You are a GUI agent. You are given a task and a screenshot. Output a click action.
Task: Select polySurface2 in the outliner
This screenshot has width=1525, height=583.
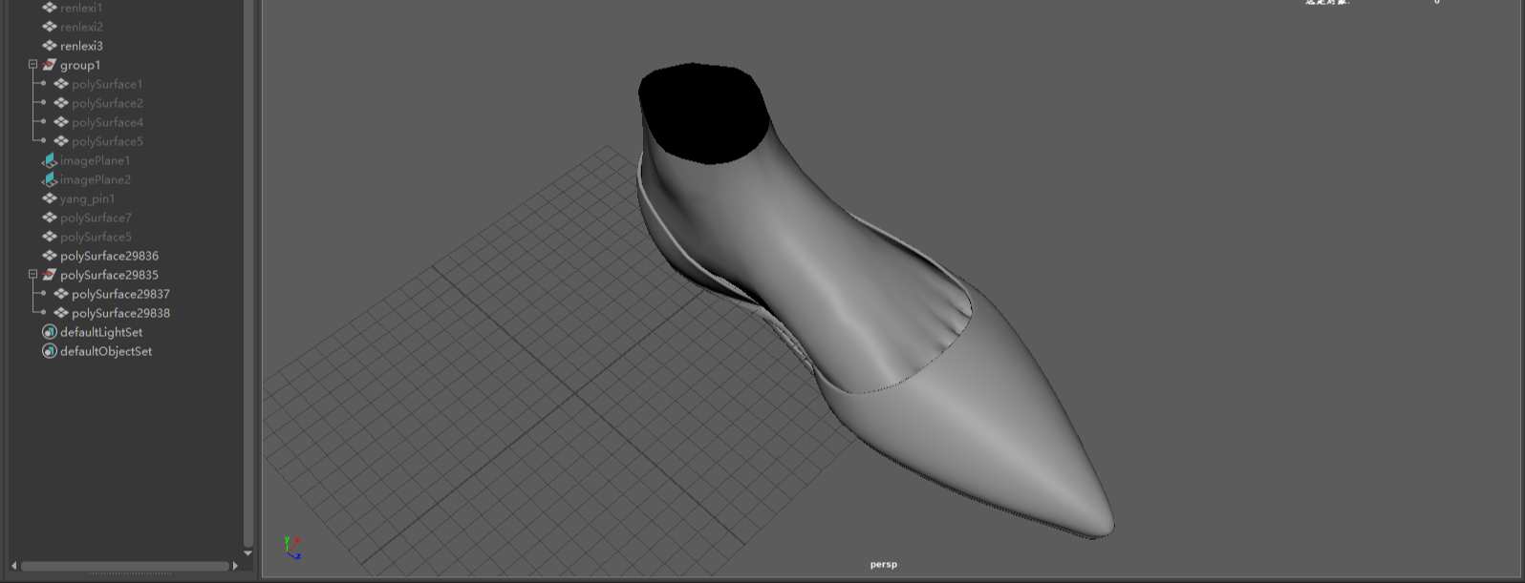107,103
